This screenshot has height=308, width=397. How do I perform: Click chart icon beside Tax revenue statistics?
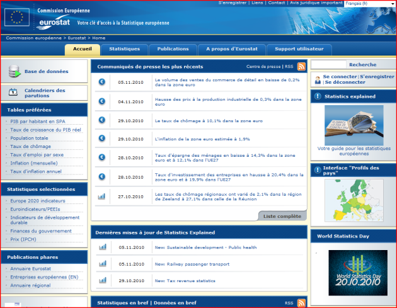(103, 280)
